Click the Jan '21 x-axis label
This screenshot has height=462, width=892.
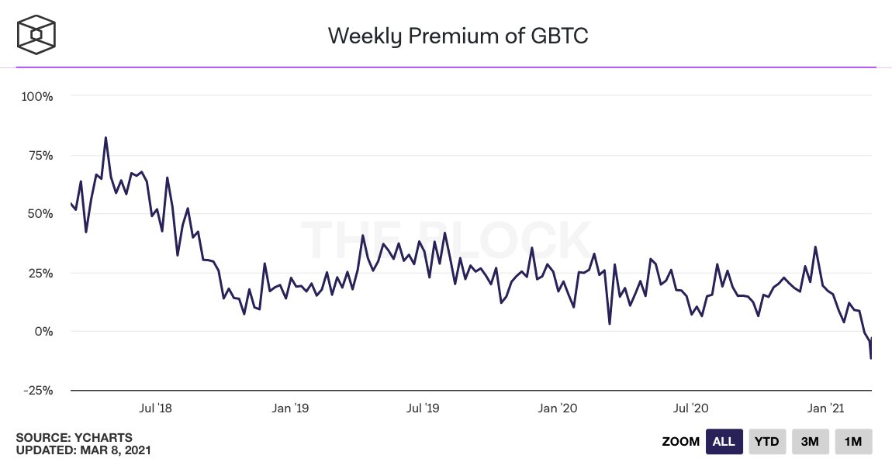[x=827, y=408]
